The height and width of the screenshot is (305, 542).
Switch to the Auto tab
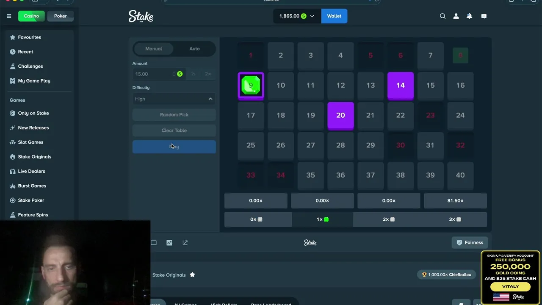194,49
